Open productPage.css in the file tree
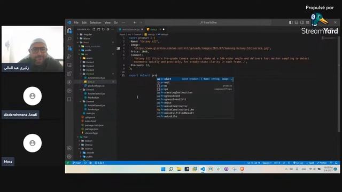The image size is (342, 192). (96, 86)
